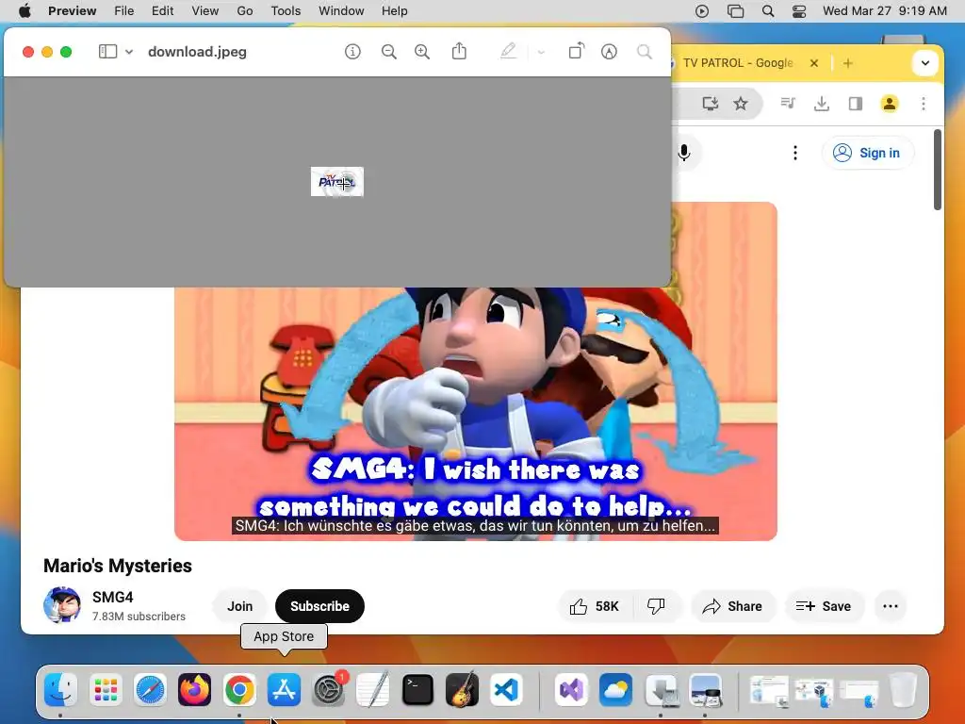Open Apple menu
Viewport: 965px width, 724px height.
(25, 11)
